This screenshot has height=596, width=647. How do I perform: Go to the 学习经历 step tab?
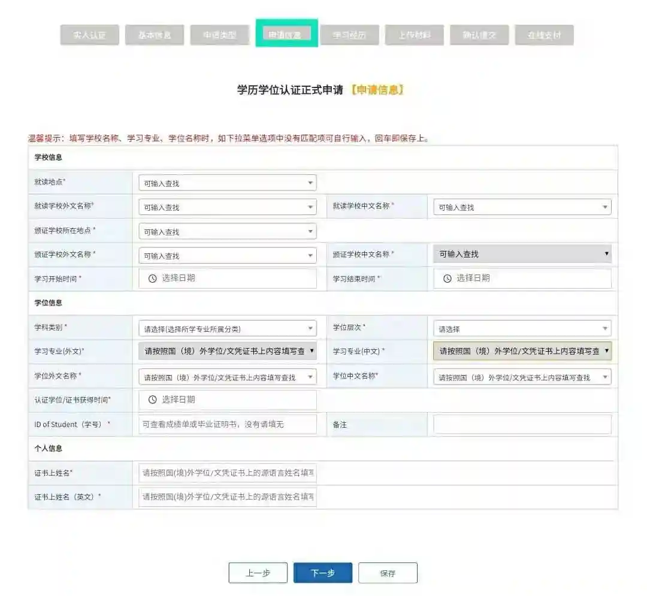click(349, 35)
